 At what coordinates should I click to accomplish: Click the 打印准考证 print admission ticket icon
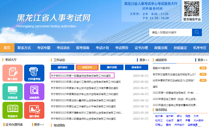[x=34, y=73]
